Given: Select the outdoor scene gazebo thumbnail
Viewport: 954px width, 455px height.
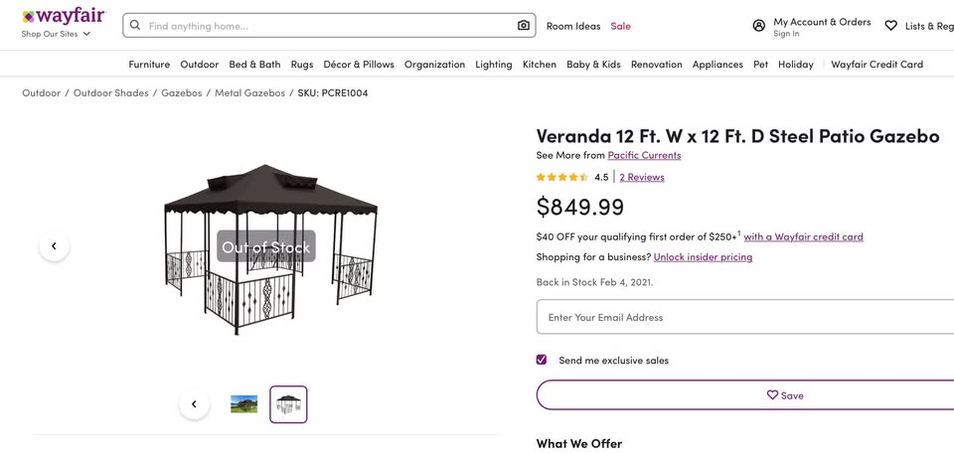Looking at the screenshot, I should pyautogui.click(x=243, y=404).
